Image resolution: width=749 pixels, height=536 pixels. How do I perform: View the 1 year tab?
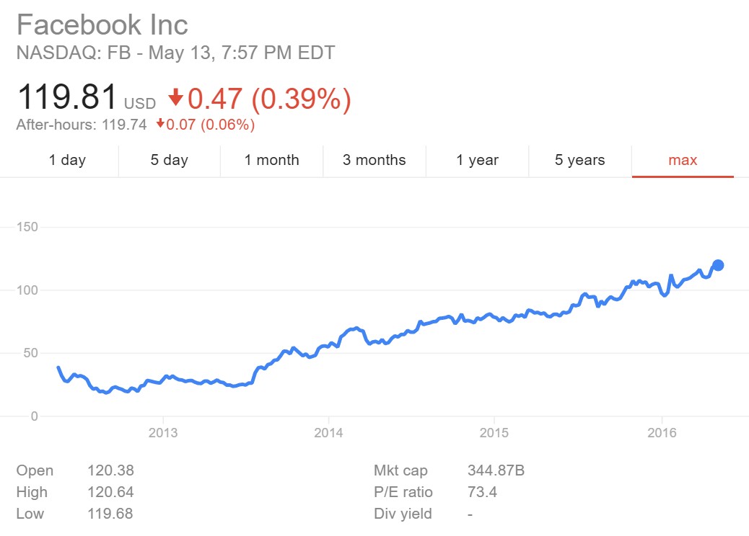click(477, 160)
